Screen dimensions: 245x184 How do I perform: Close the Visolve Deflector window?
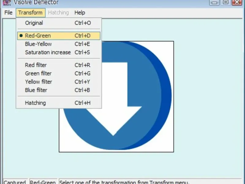pos(237,2)
